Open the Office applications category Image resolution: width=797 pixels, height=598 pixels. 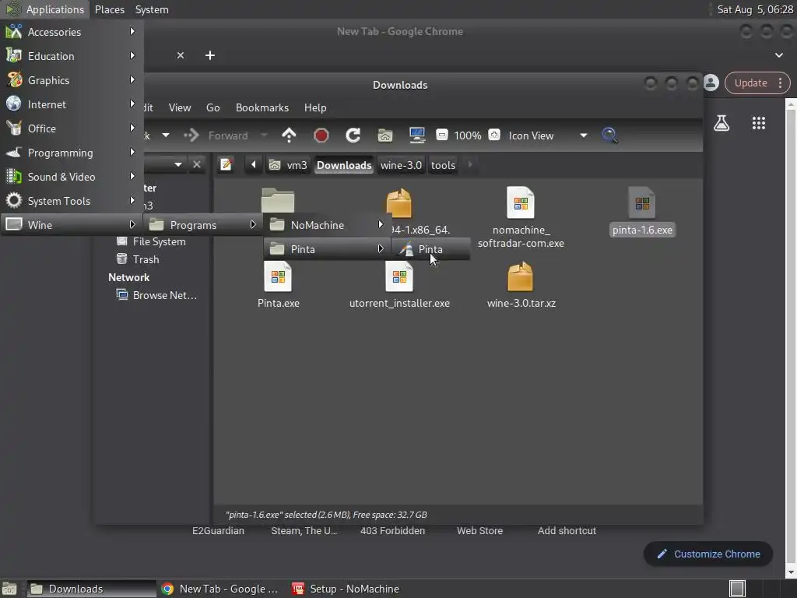pos(71,128)
